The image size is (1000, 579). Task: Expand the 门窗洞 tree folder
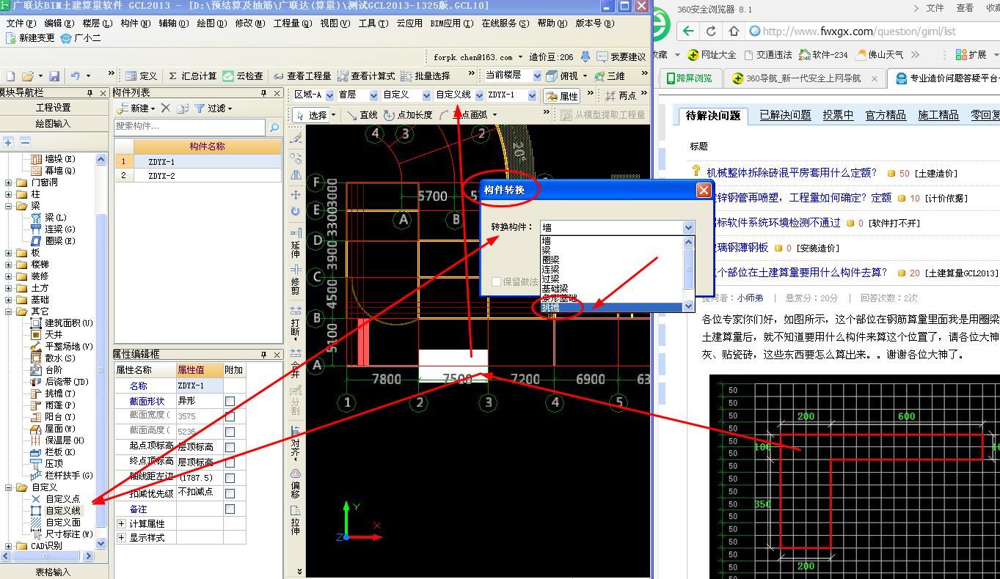coord(8,182)
